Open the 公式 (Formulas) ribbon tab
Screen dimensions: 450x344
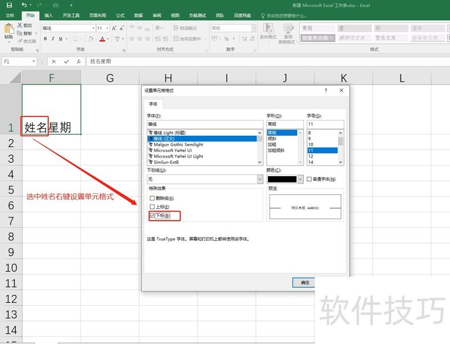coord(119,15)
